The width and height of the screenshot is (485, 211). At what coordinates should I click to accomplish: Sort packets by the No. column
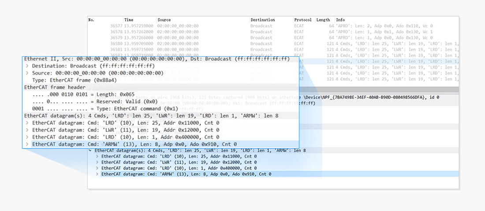tap(91, 20)
